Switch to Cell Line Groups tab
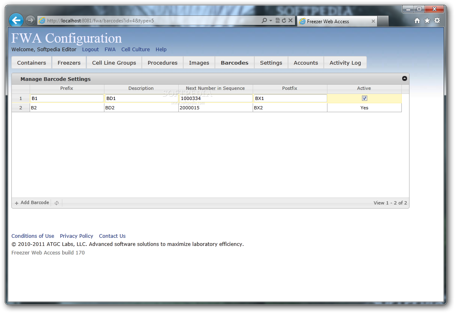Viewport: 455px width, 313px height. click(114, 63)
